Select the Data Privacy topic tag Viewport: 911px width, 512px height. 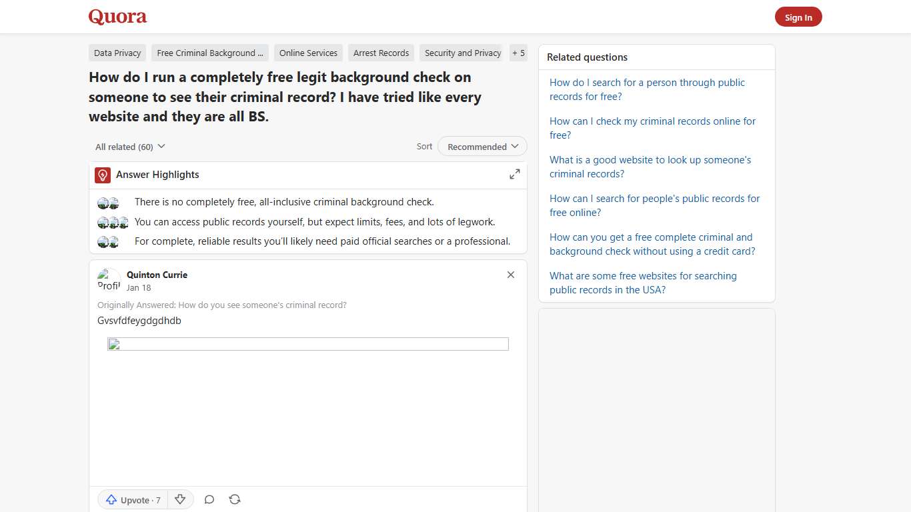click(117, 53)
